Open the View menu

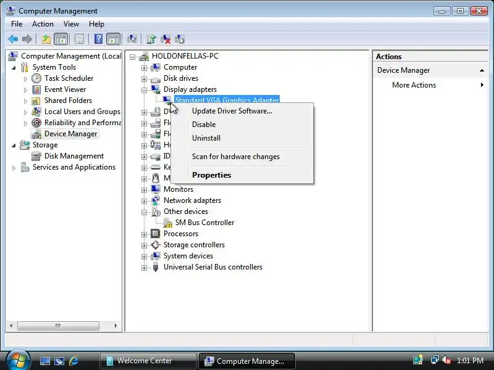click(x=71, y=24)
